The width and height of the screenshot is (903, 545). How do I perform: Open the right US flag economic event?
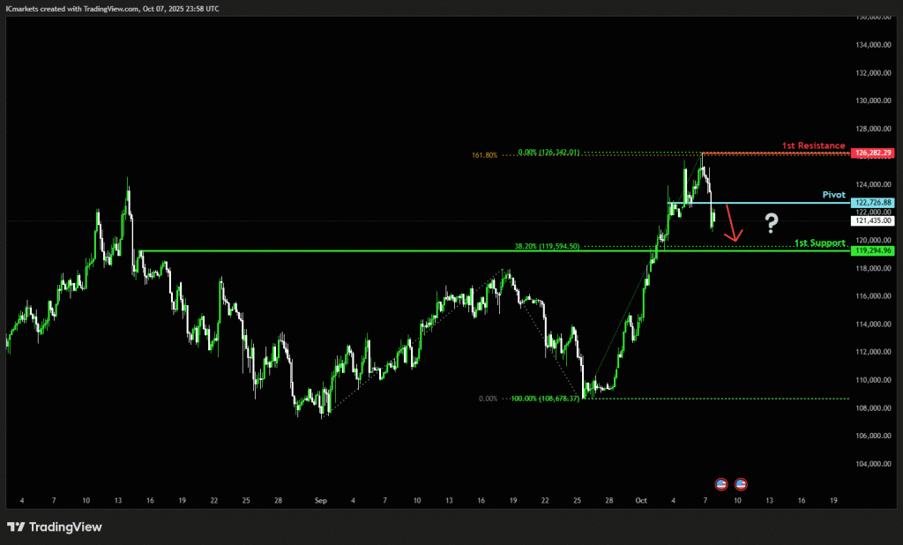pos(742,484)
